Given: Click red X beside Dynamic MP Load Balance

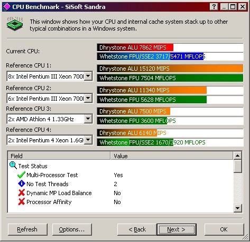Looking at the screenshot, I should pos(22,192).
